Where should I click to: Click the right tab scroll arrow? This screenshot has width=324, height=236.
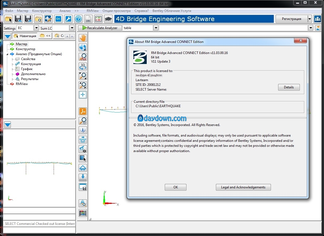click(72, 37)
